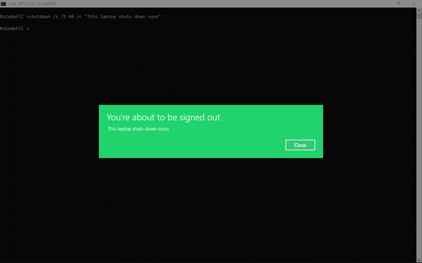This screenshot has height=263, width=422.
Task: Click the scrollbar up arrow
Action: pos(419,11)
